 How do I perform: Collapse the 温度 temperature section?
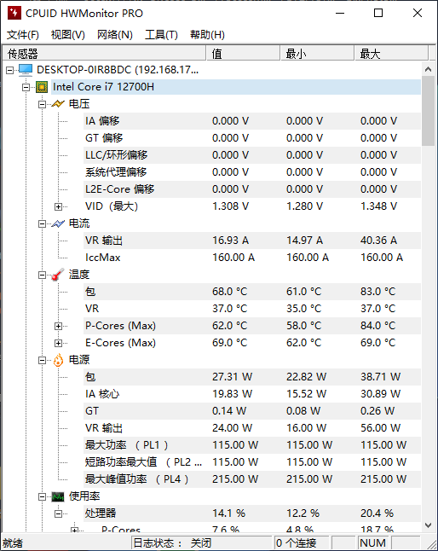[42, 275]
